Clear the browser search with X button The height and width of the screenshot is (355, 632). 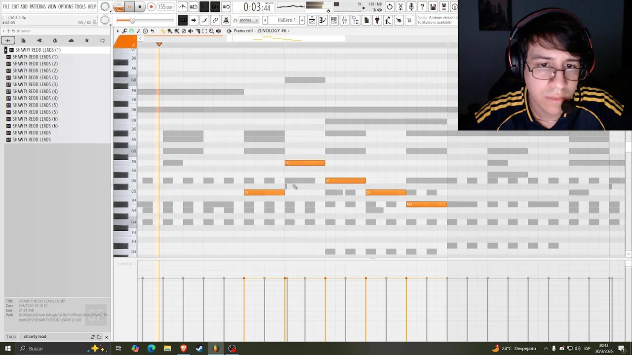[106, 337]
